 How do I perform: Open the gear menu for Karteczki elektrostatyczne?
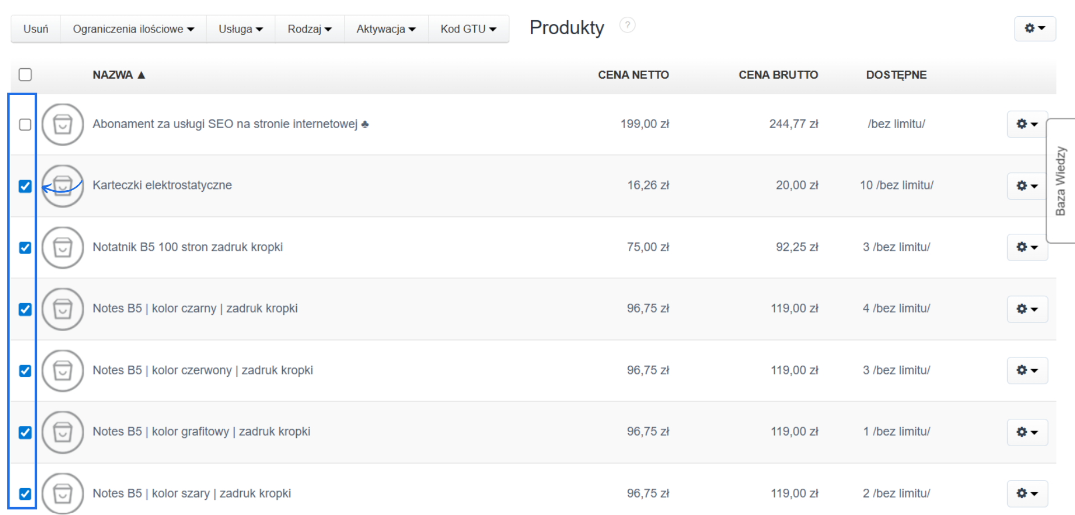tap(1027, 186)
